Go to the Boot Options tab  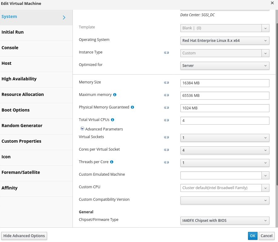(16, 110)
